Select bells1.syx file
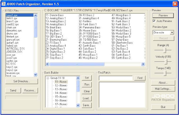 tap(12, 18)
